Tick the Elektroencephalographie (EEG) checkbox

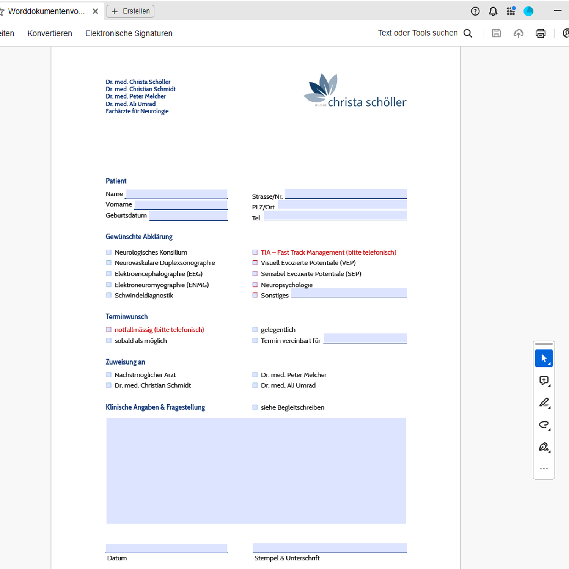[109, 274]
